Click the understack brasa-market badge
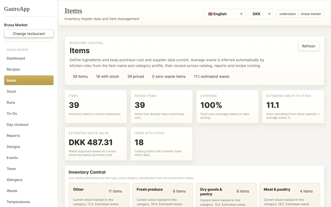Viewport: 331px width, 207px height. pos(300,14)
